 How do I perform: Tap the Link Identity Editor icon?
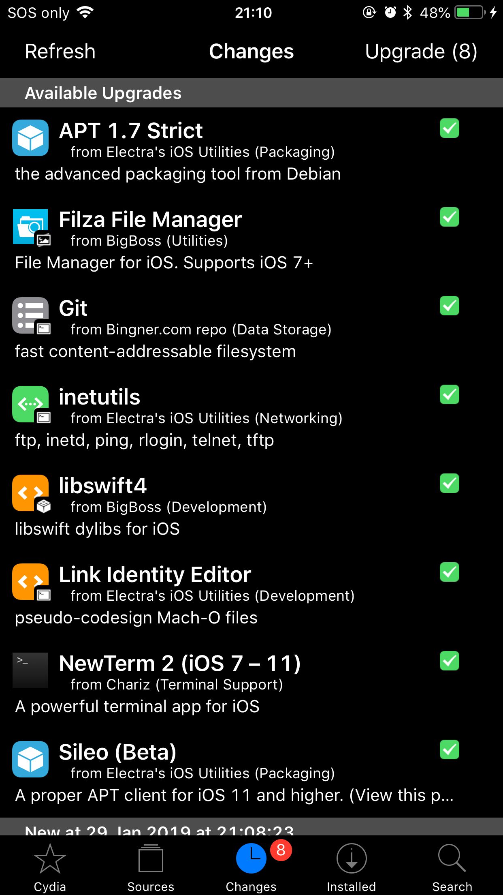click(30, 582)
